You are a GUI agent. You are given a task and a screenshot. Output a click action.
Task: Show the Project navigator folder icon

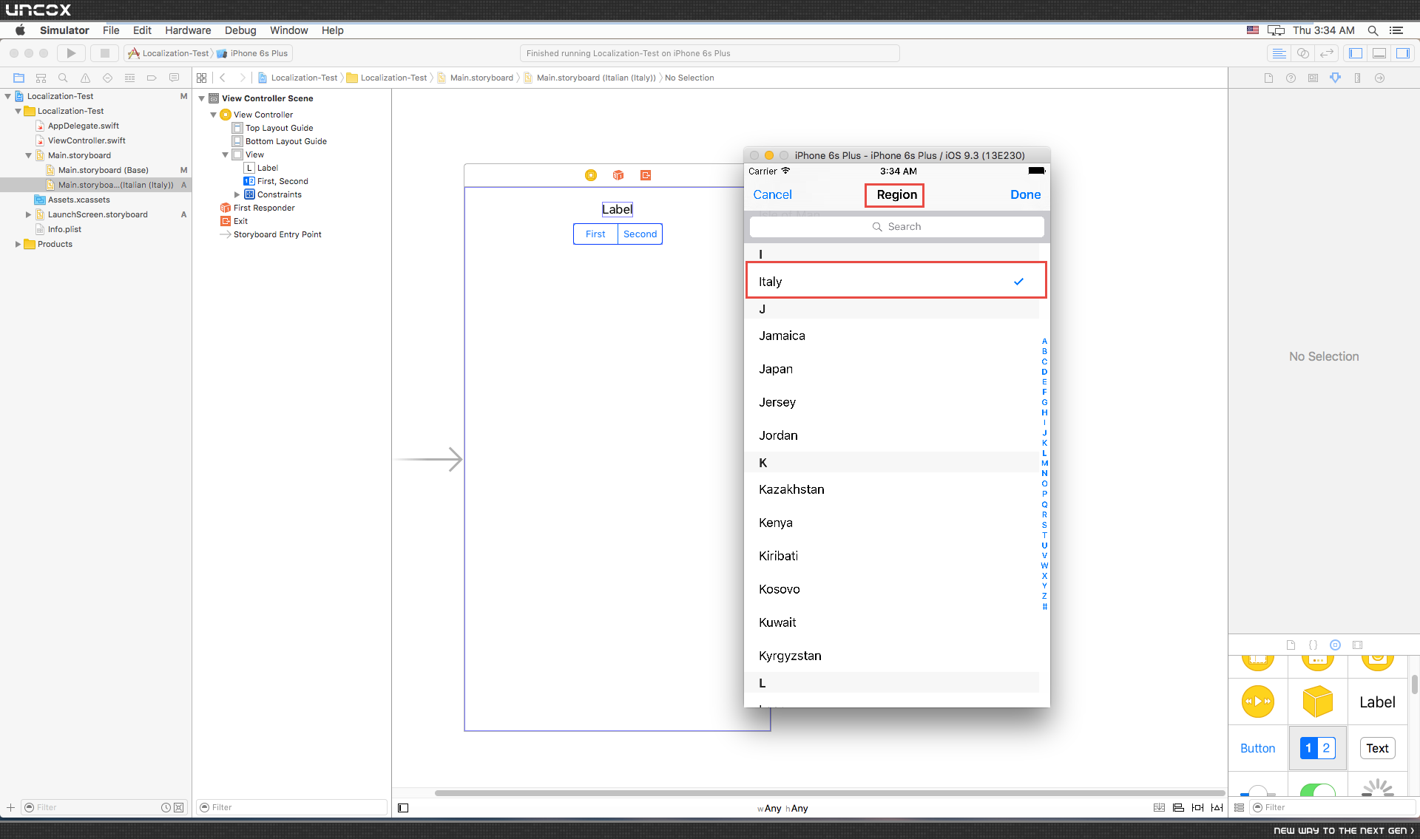[x=19, y=78]
